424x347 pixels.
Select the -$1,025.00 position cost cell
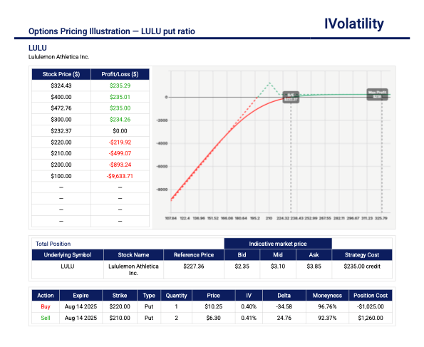point(371,306)
